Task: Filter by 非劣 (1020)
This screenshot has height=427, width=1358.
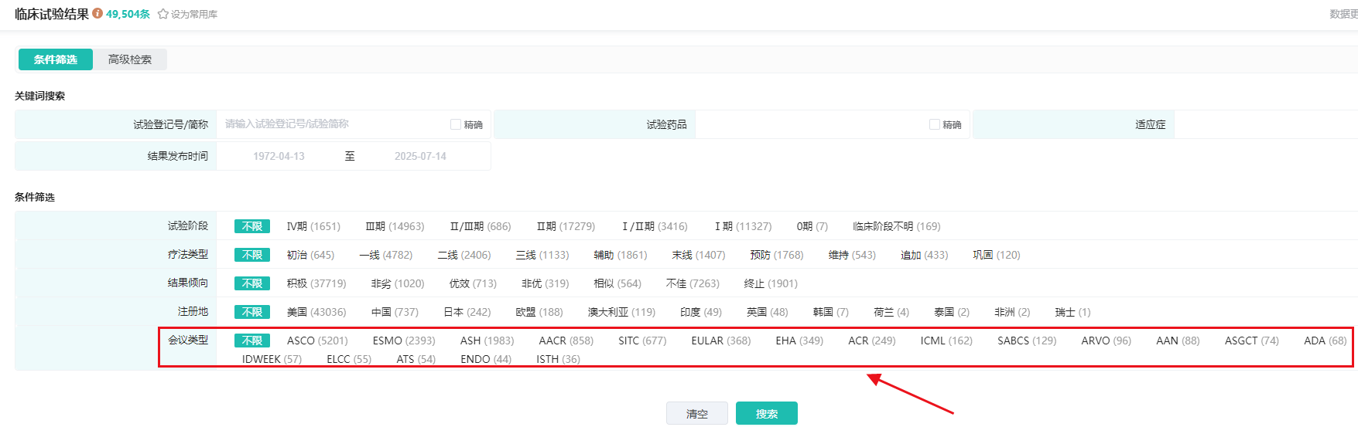Action: coord(398,283)
